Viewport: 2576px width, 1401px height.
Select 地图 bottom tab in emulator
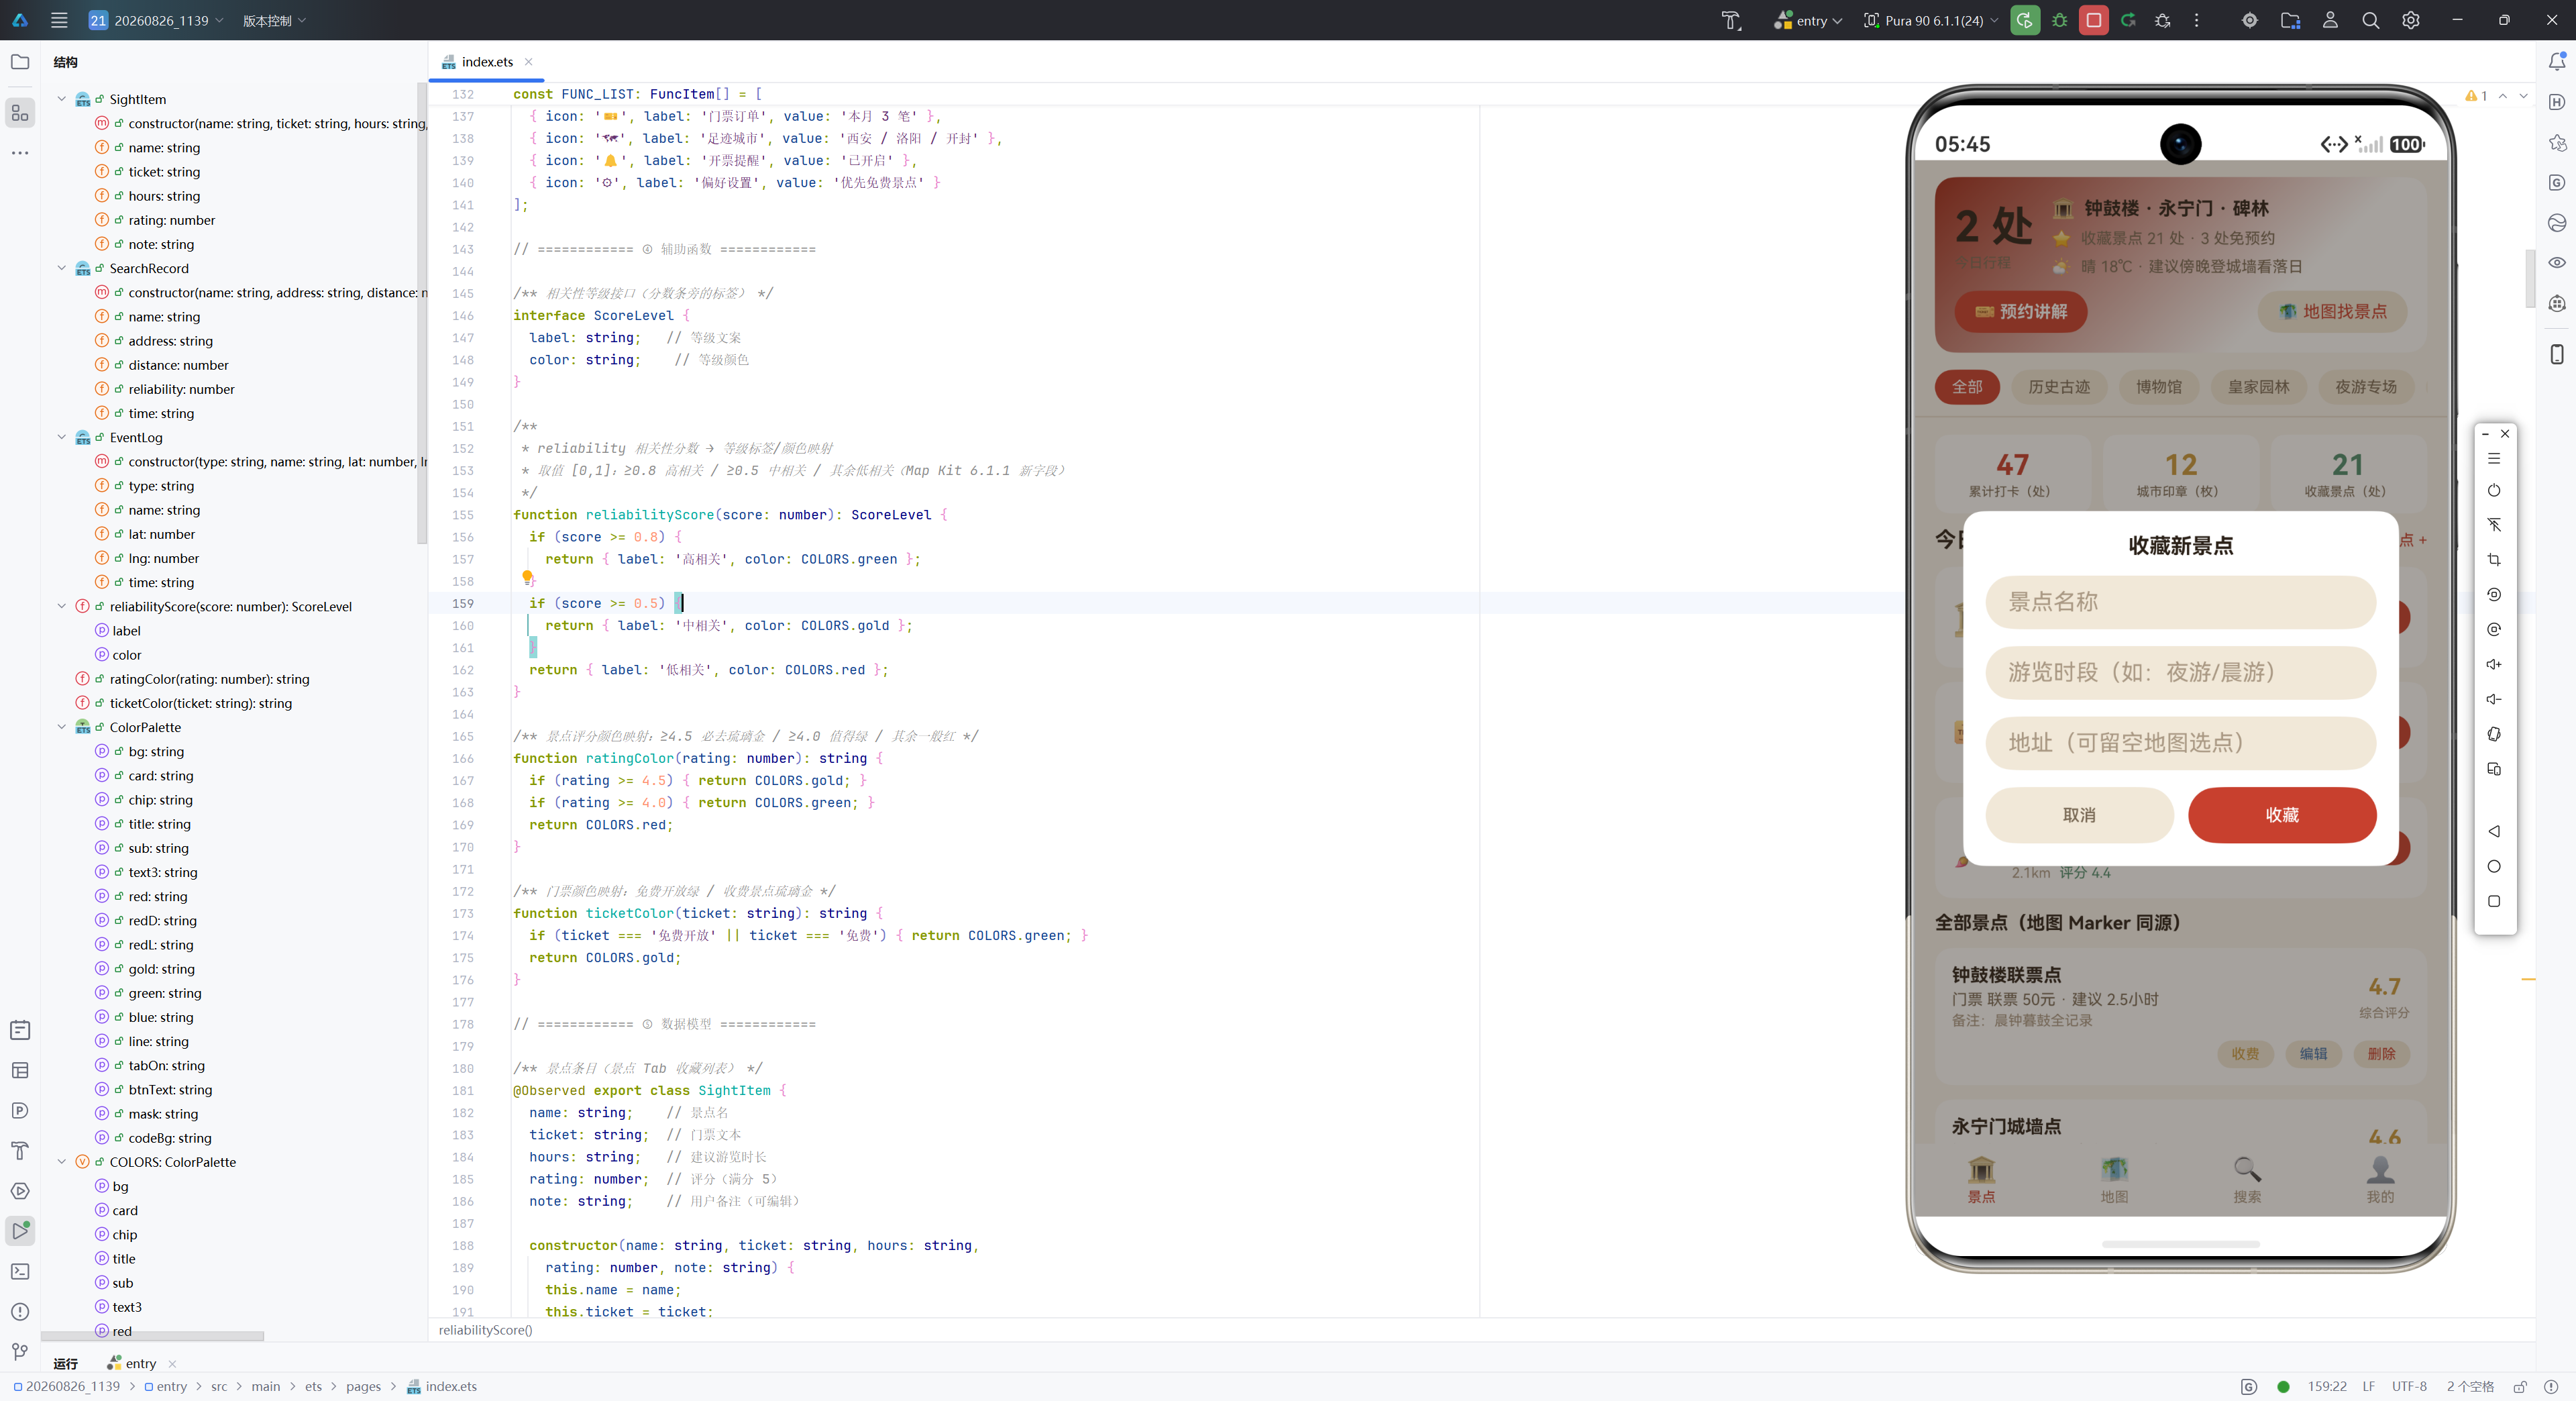tap(2114, 1180)
